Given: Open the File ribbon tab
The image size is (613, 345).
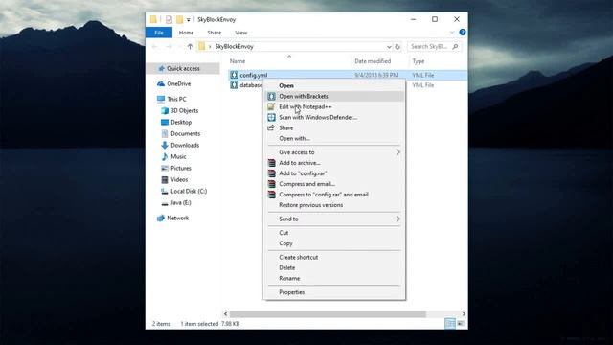Looking at the screenshot, I should pyautogui.click(x=159, y=33).
